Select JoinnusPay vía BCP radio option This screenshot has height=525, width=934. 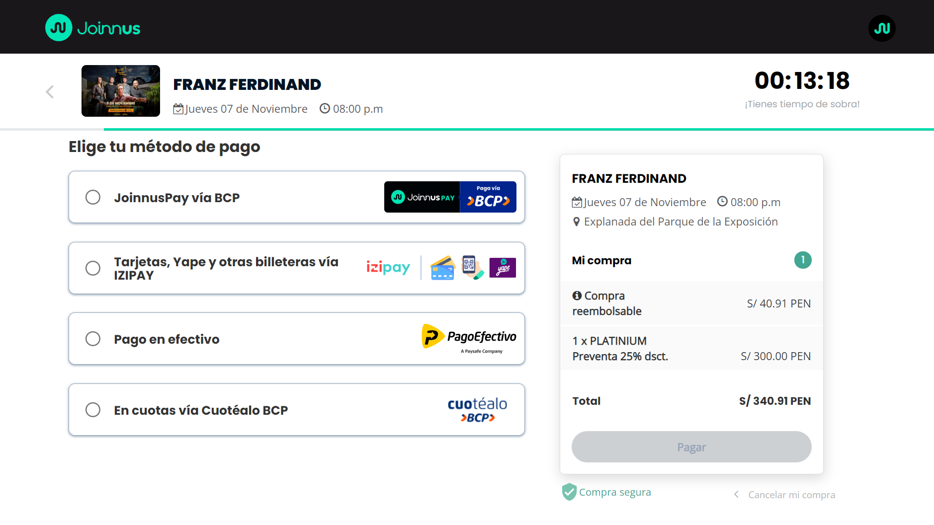(x=93, y=197)
